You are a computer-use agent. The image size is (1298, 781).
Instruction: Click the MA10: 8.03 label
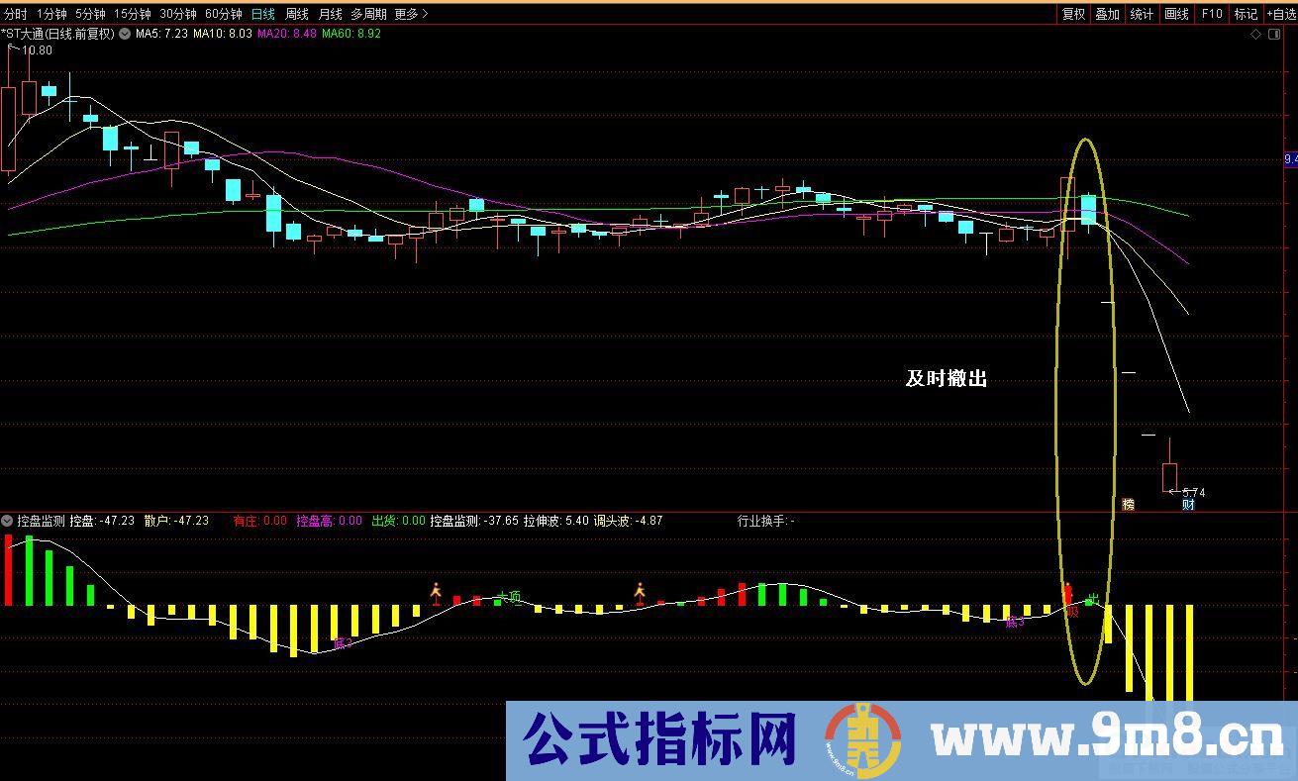[x=222, y=34]
